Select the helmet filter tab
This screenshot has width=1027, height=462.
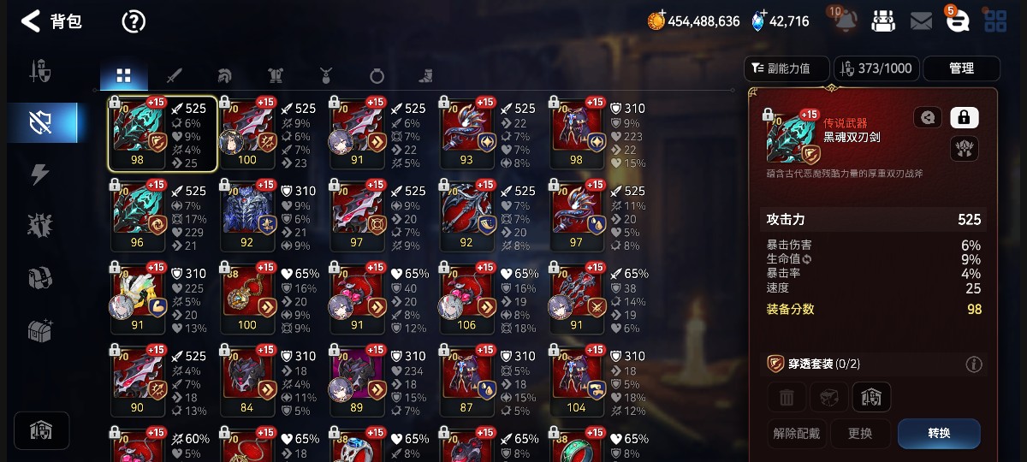[225, 75]
